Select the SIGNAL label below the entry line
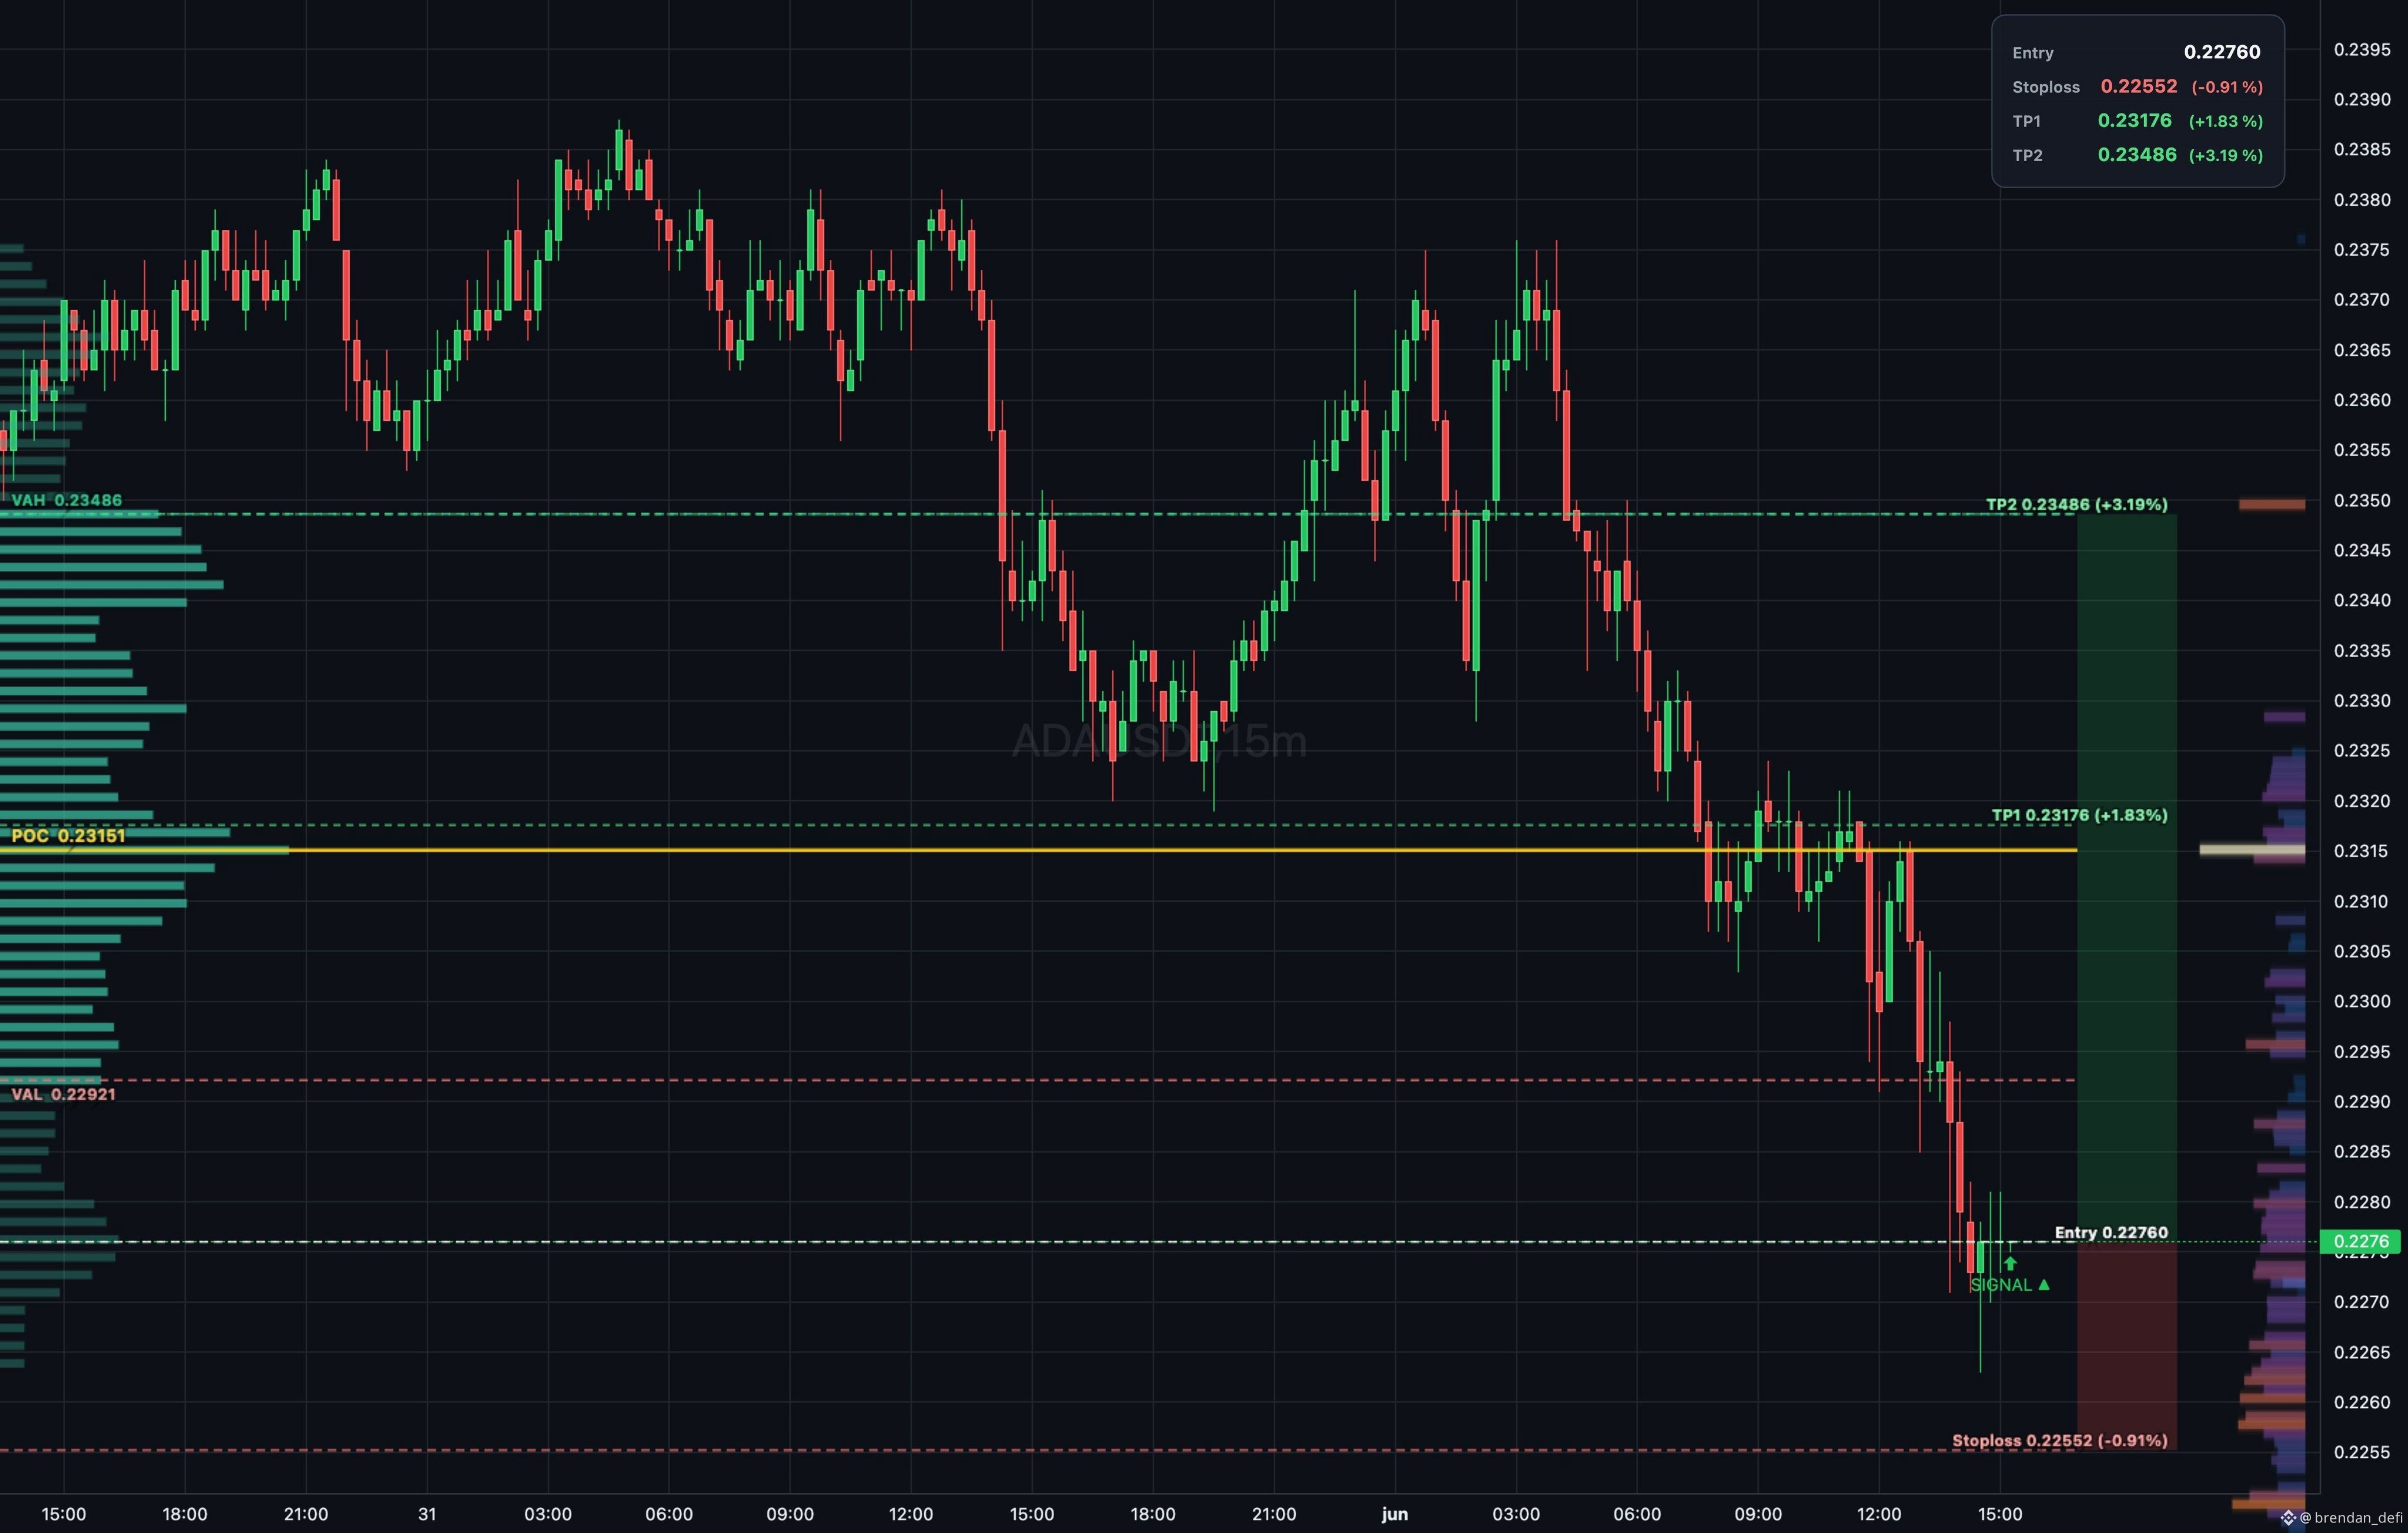The height and width of the screenshot is (1533, 2408). [x=2009, y=1285]
